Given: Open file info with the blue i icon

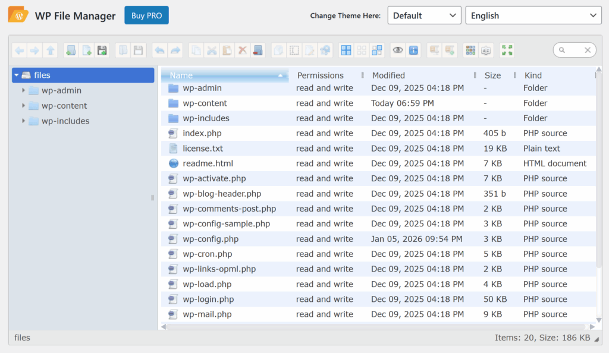Looking at the screenshot, I should pyautogui.click(x=413, y=50).
